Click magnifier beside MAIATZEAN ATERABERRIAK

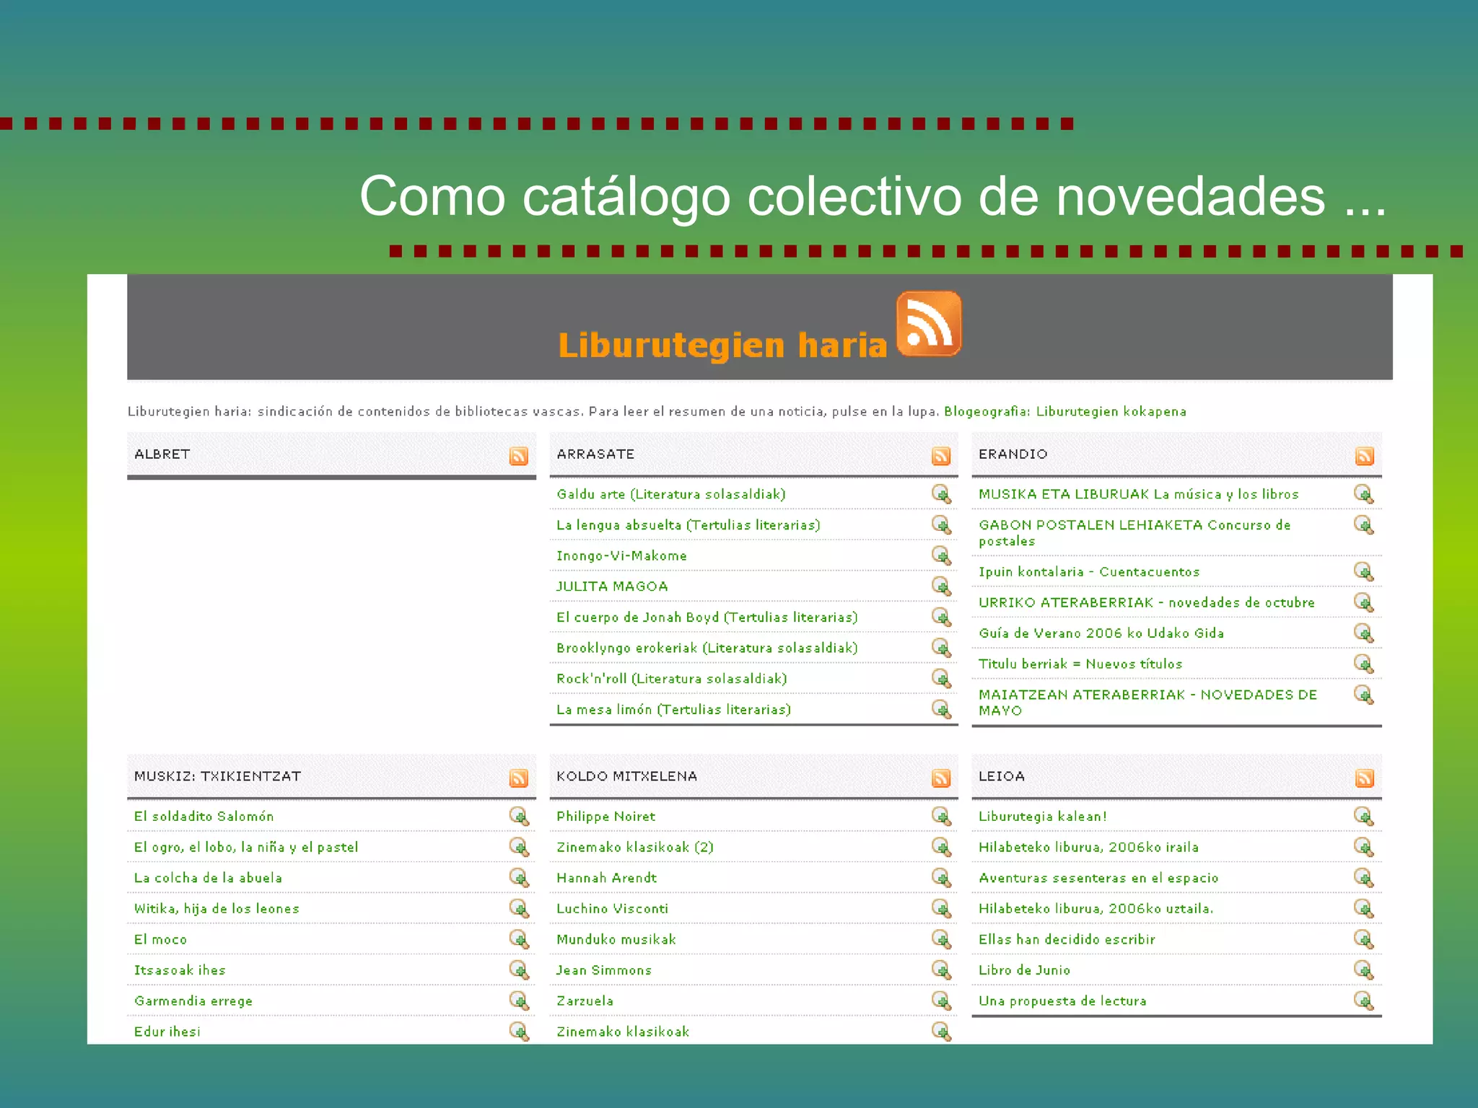[x=1363, y=695]
